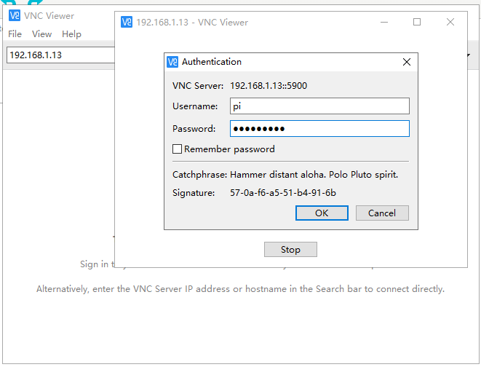This screenshot has height=367, width=481.
Task: Enable the Remember password checkbox
Action: [x=177, y=149]
